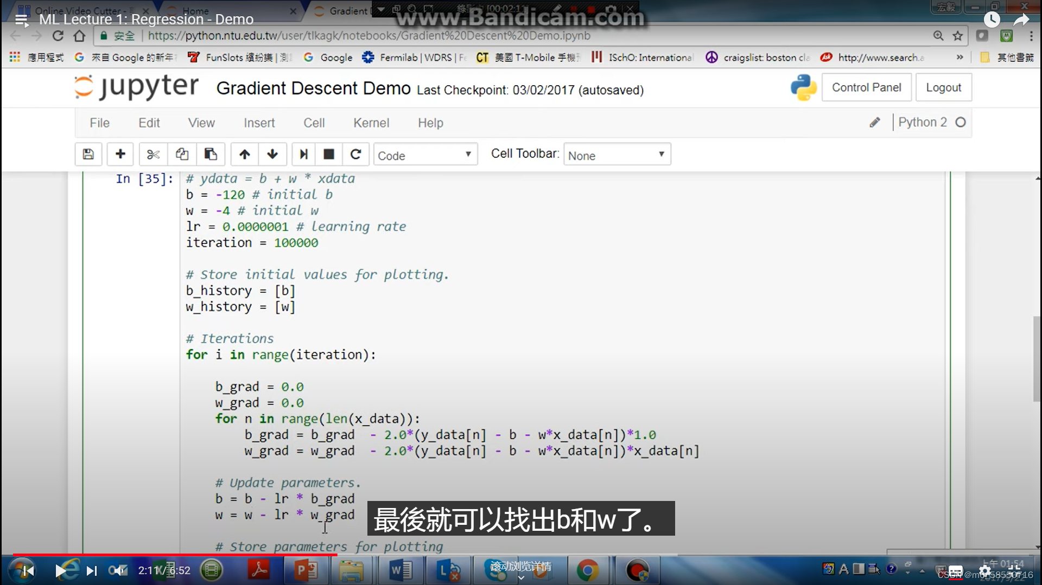Open the Help menu
Image resolution: width=1042 pixels, height=585 pixels.
tap(430, 123)
